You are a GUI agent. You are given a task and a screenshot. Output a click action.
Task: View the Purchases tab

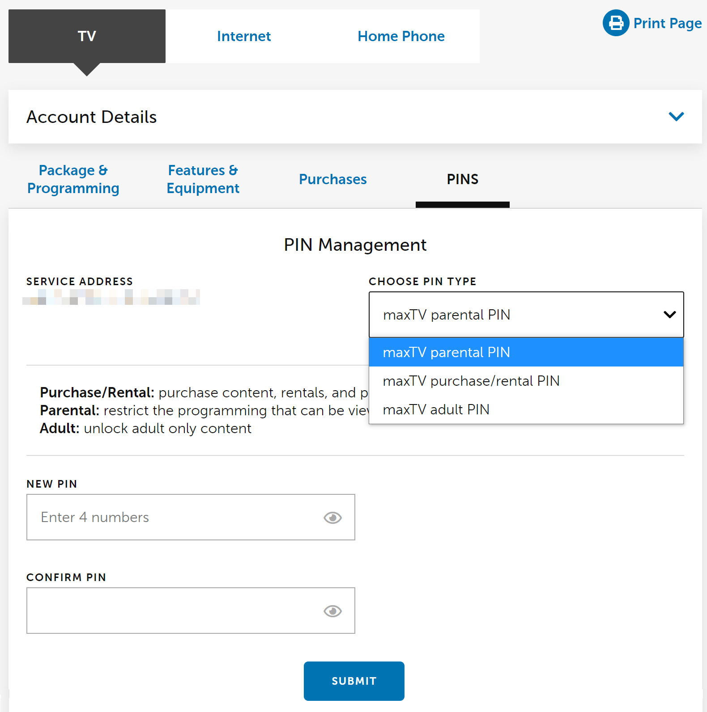click(333, 179)
